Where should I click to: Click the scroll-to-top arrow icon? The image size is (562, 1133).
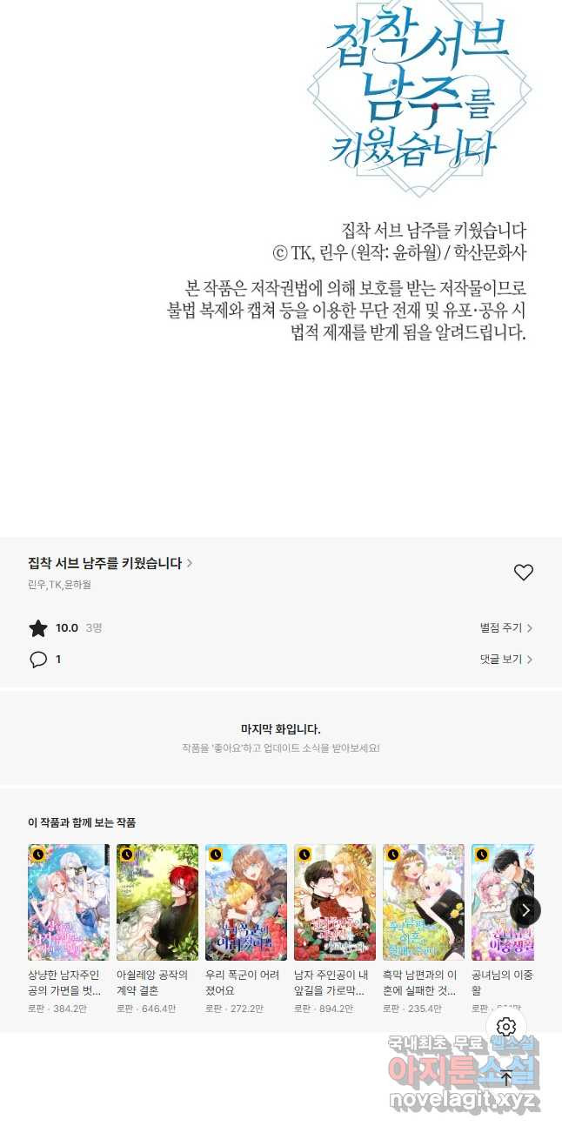(x=506, y=1078)
